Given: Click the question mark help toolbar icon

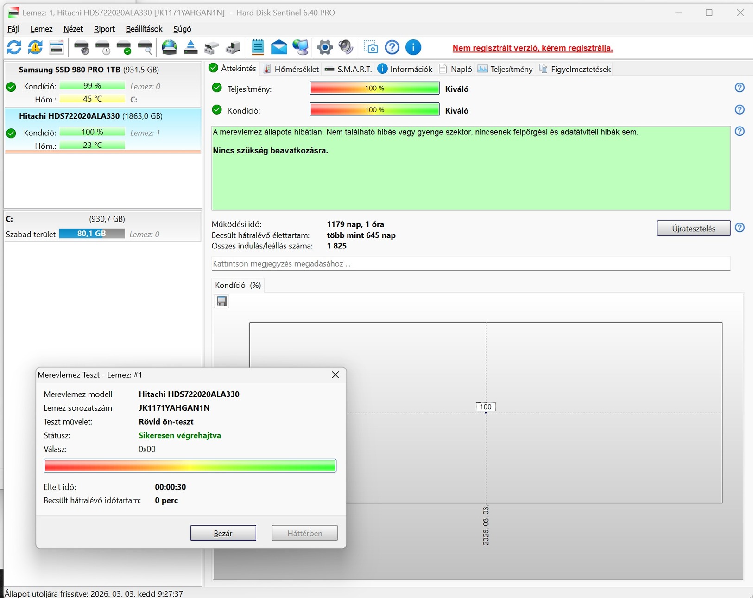Looking at the screenshot, I should [x=392, y=47].
